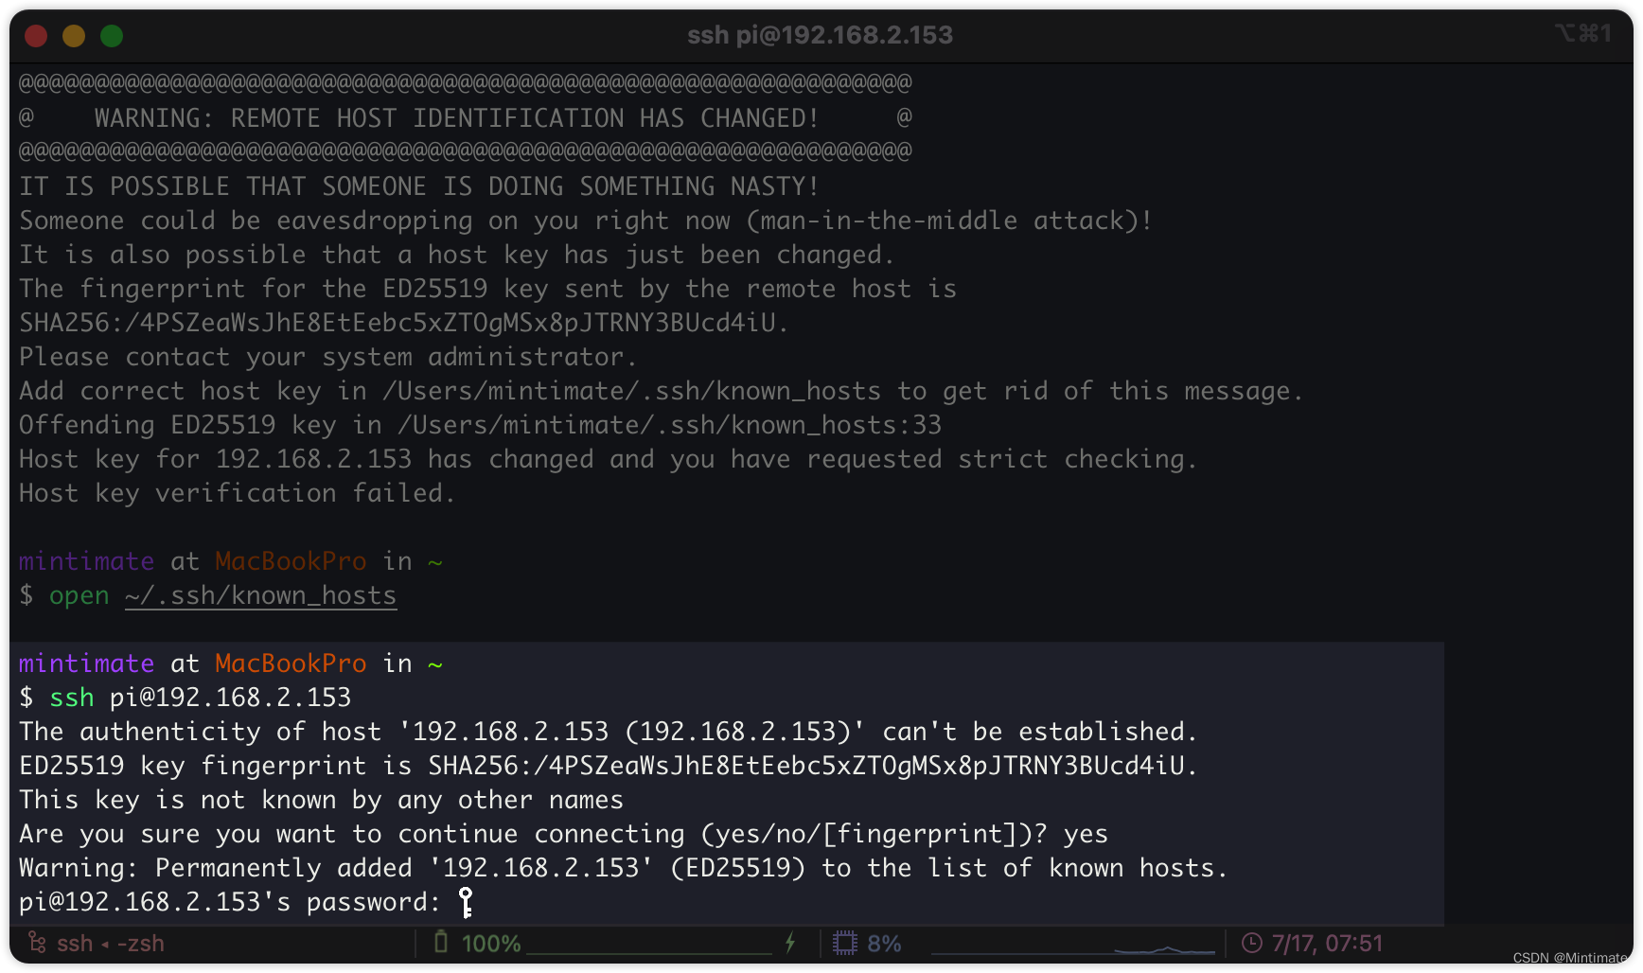Click the yellow minimize window button
This screenshot has width=1643, height=973.
click(x=74, y=36)
